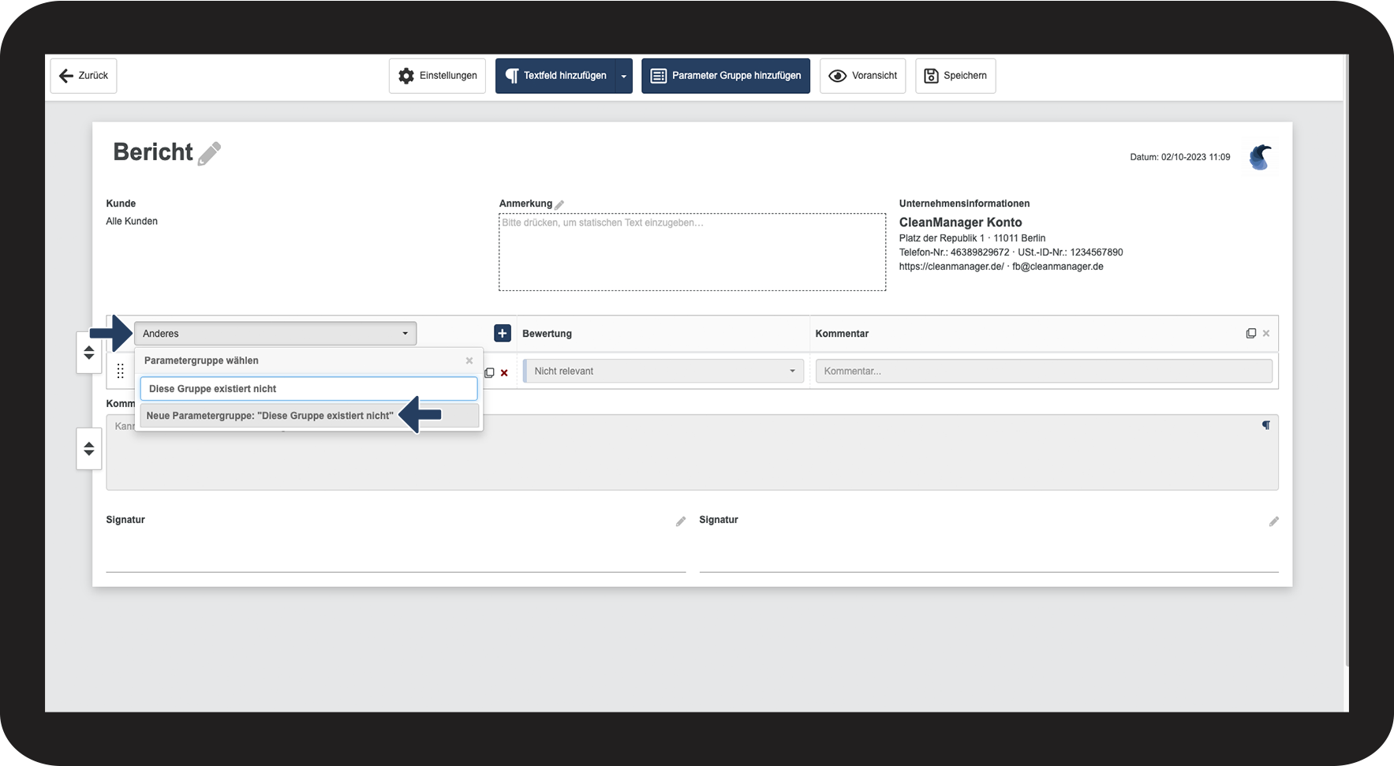Duplicate parameter group via header copy icon
The width and height of the screenshot is (1394, 766).
click(x=1250, y=334)
